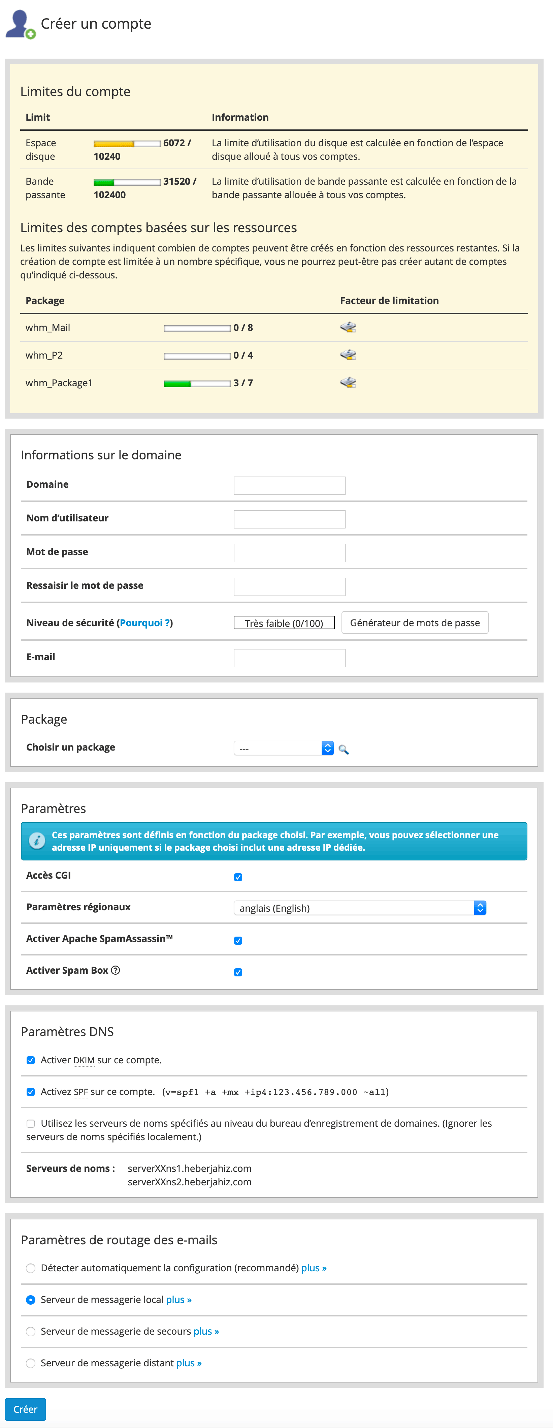Click the whm_Mail progress bar
553x1428 pixels.
click(197, 328)
